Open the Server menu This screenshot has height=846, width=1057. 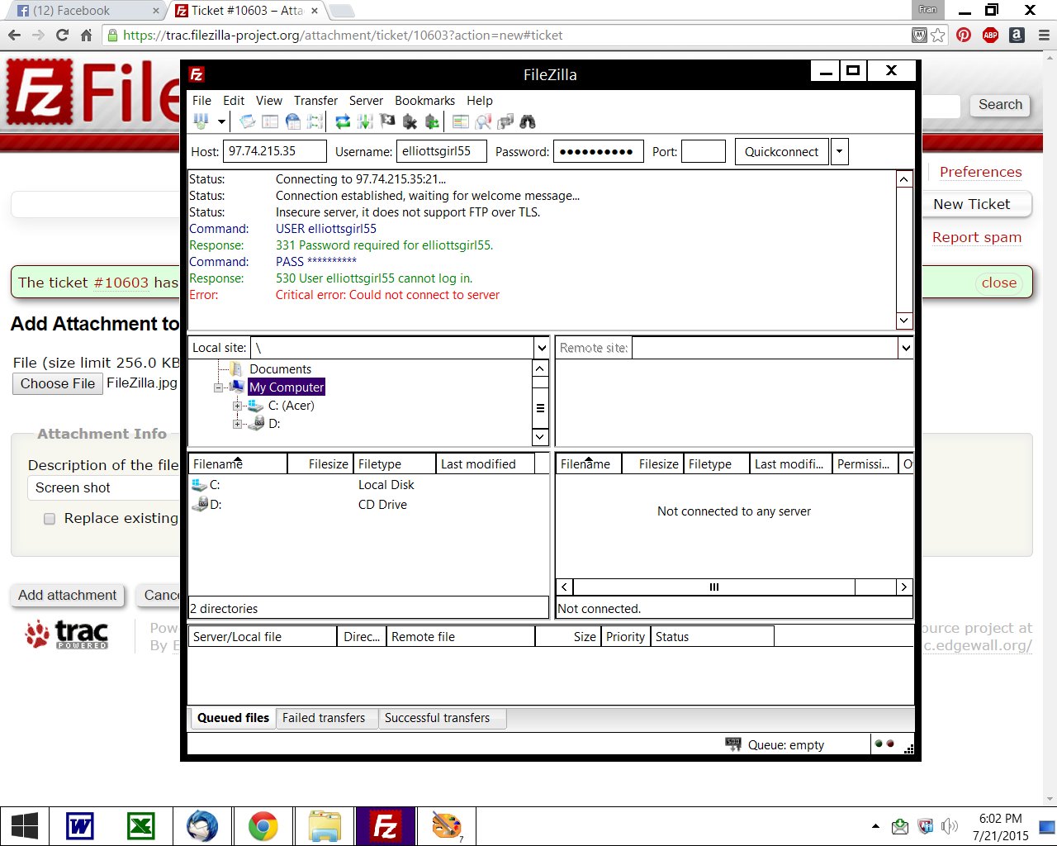tap(366, 101)
